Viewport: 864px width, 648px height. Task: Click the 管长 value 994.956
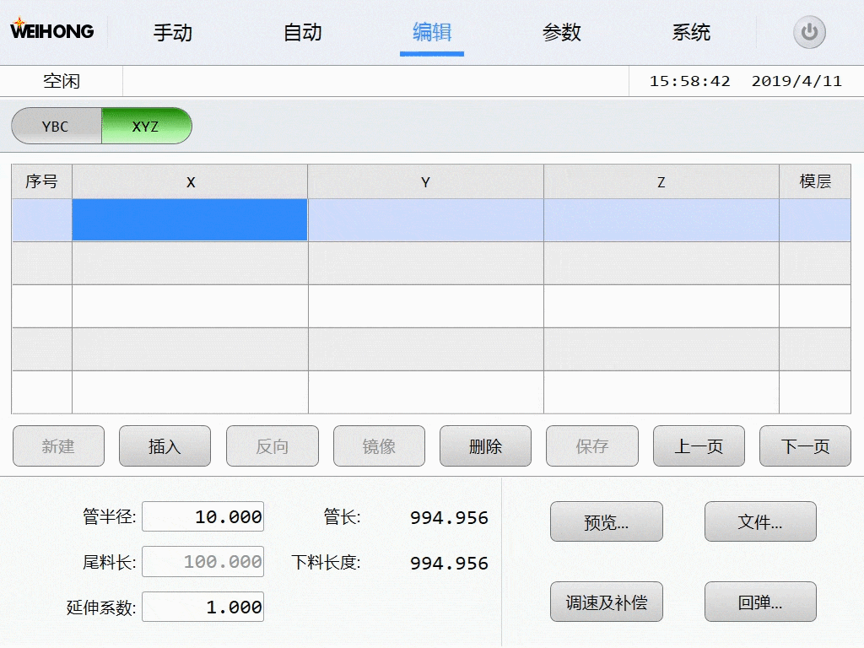[x=449, y=517]
